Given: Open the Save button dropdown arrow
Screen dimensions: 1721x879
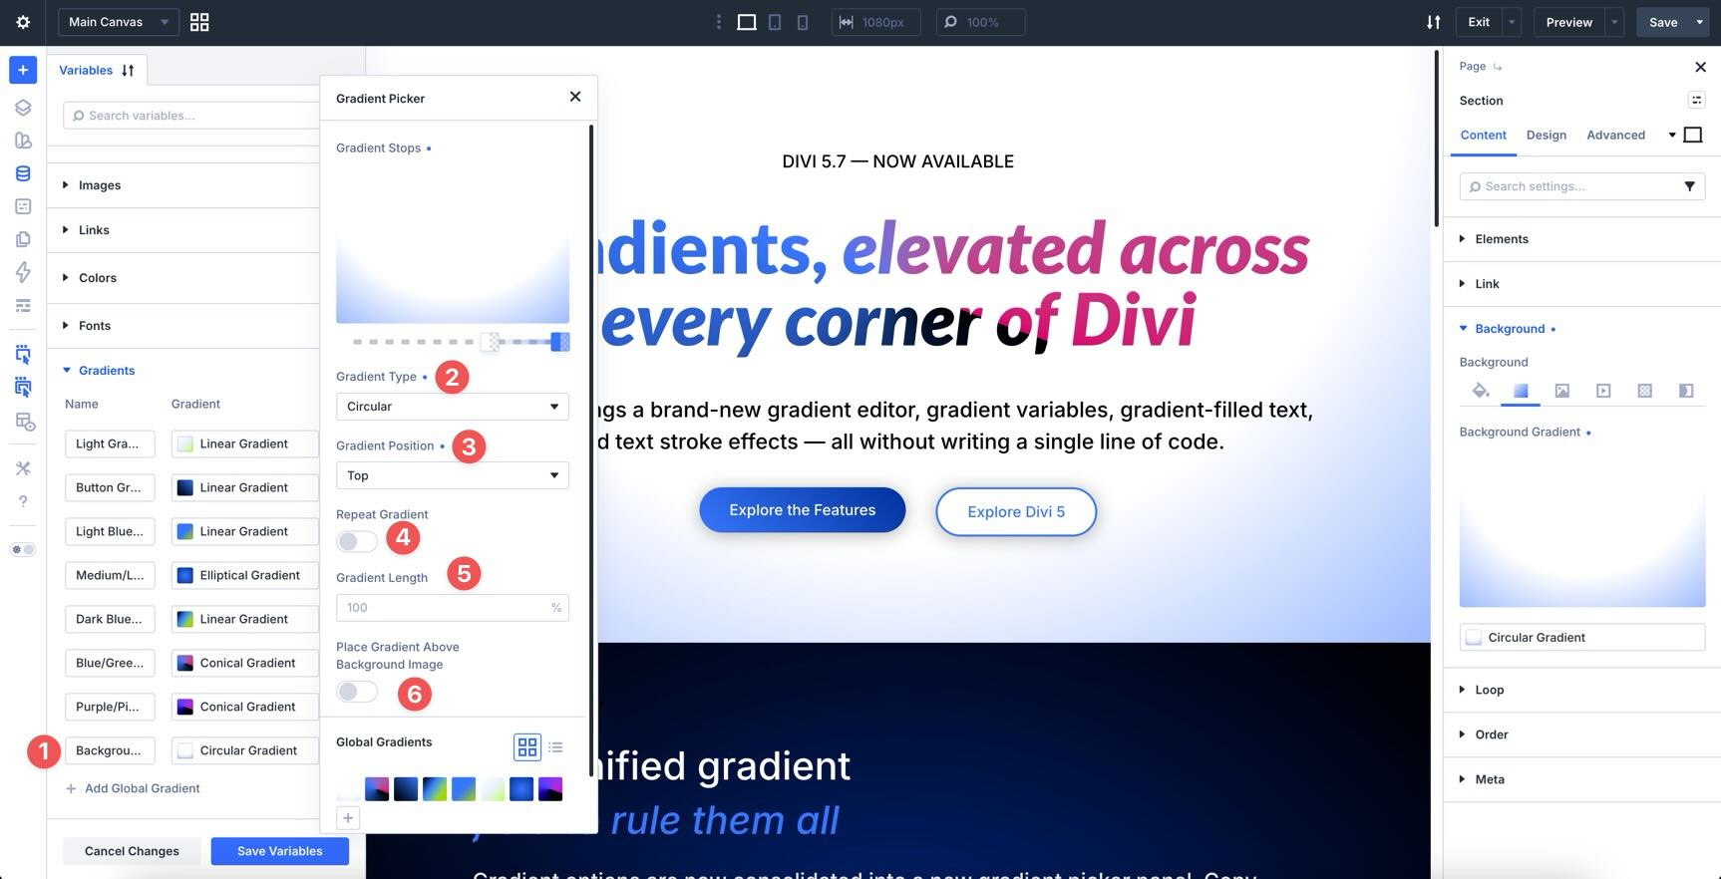Looking at the screenshot, I should (x=1700, y=22).
